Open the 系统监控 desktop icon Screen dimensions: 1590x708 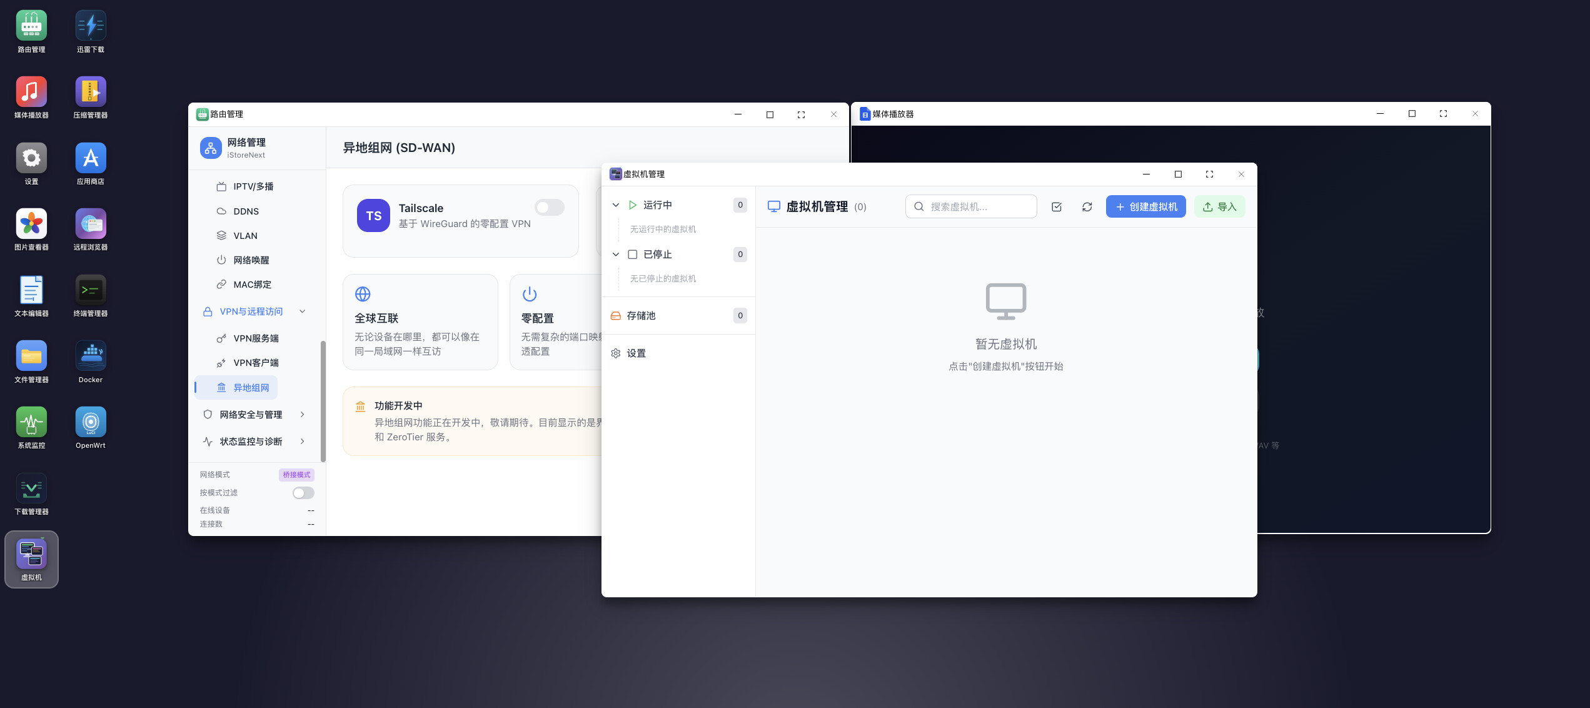[x=31, y=422]
